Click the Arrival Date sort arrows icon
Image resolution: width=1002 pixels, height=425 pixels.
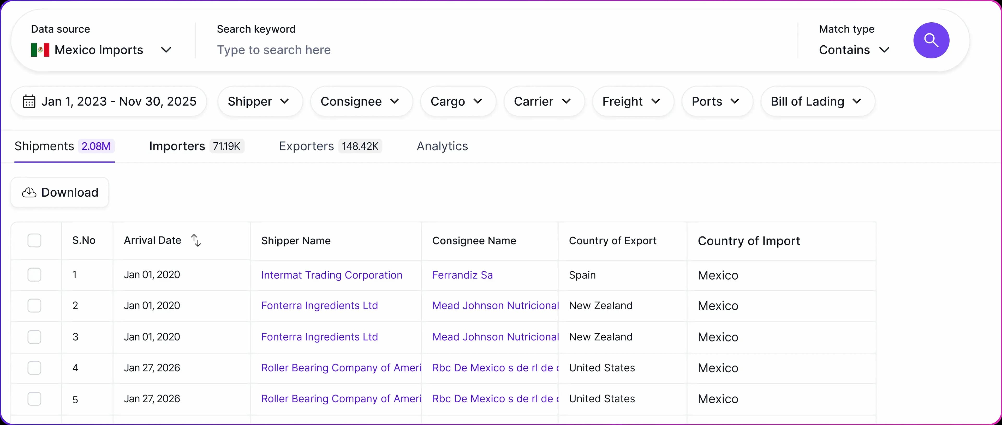pyautogui.click(x=196, y=240)
